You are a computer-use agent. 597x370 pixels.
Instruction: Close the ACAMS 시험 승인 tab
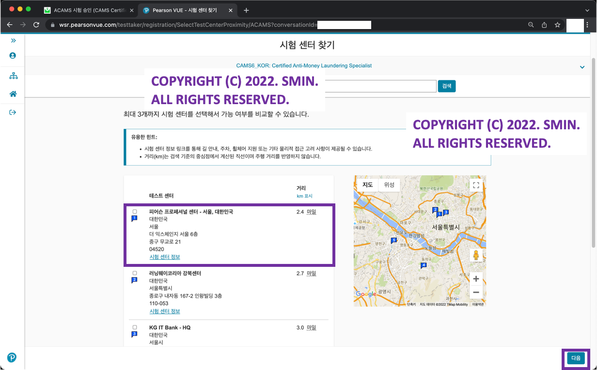(x=131, y=10)
